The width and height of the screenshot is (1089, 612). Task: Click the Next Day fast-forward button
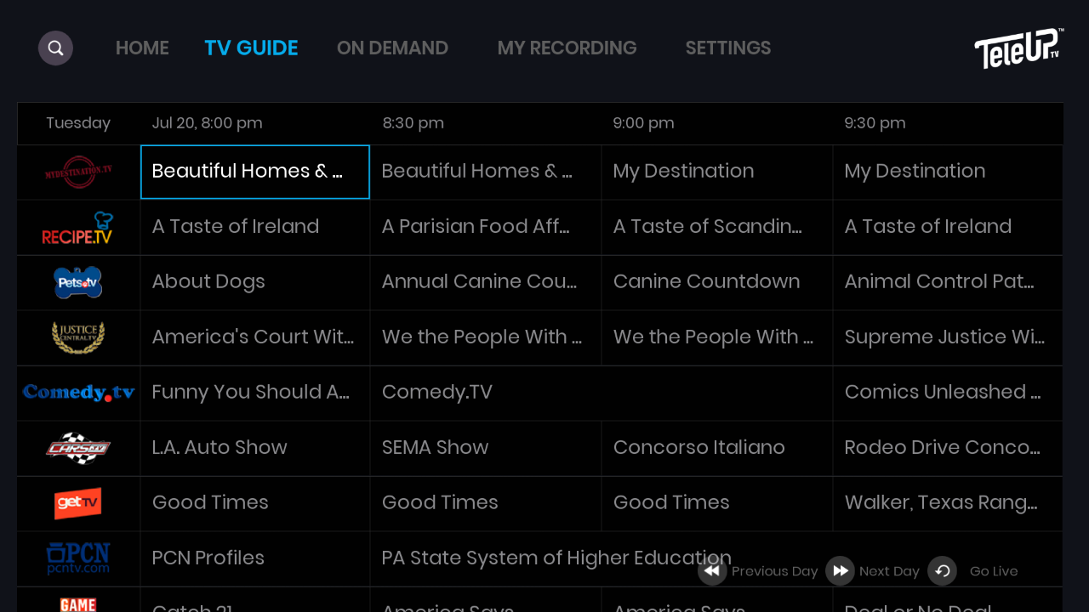tap(839, 570)
